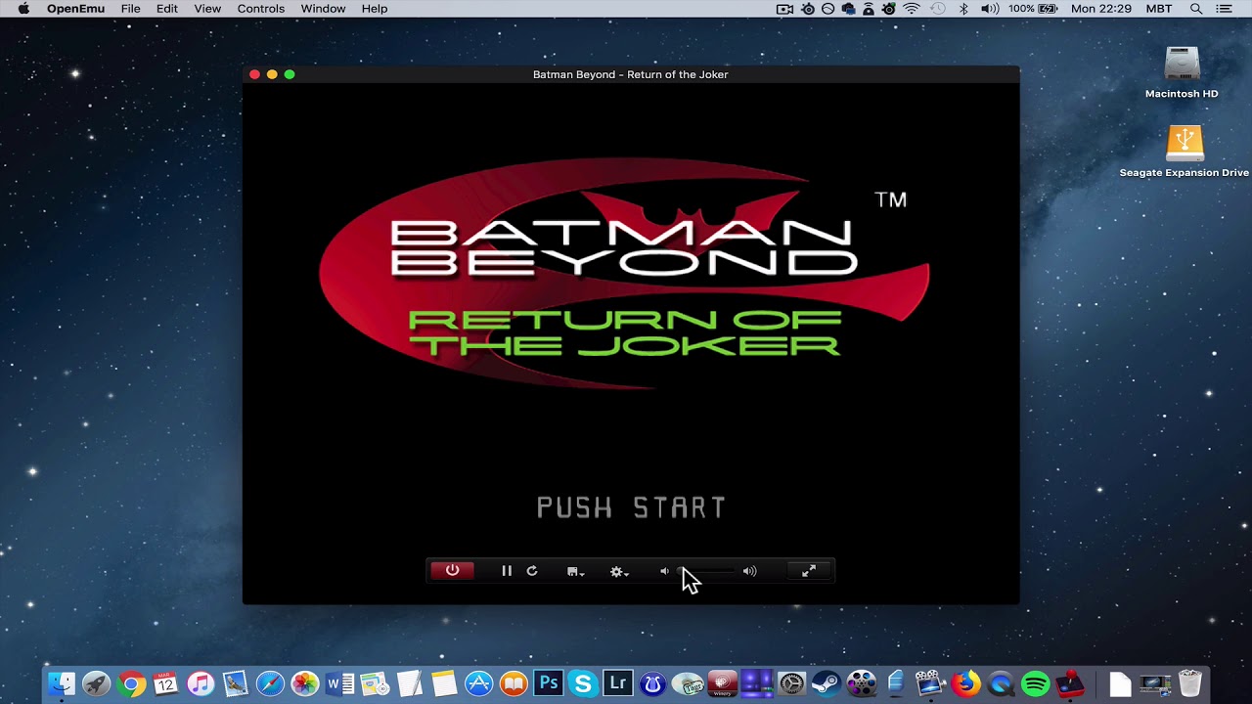The image size is (1252, 704).
Task: Click the volume slider track in the HUD
Action: (706, 571)
